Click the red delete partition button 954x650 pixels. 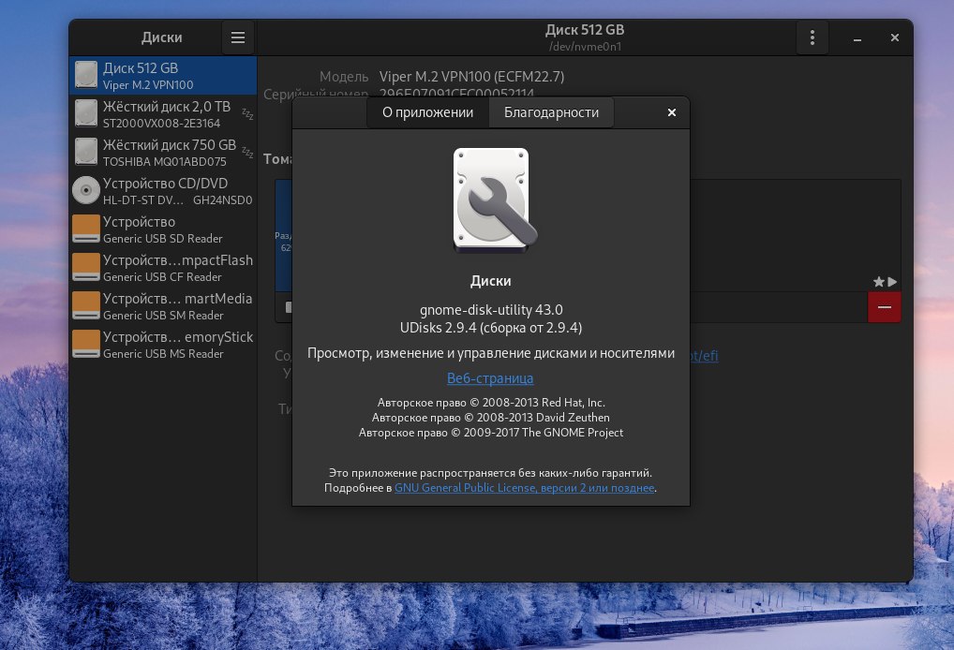click(884, 307)
